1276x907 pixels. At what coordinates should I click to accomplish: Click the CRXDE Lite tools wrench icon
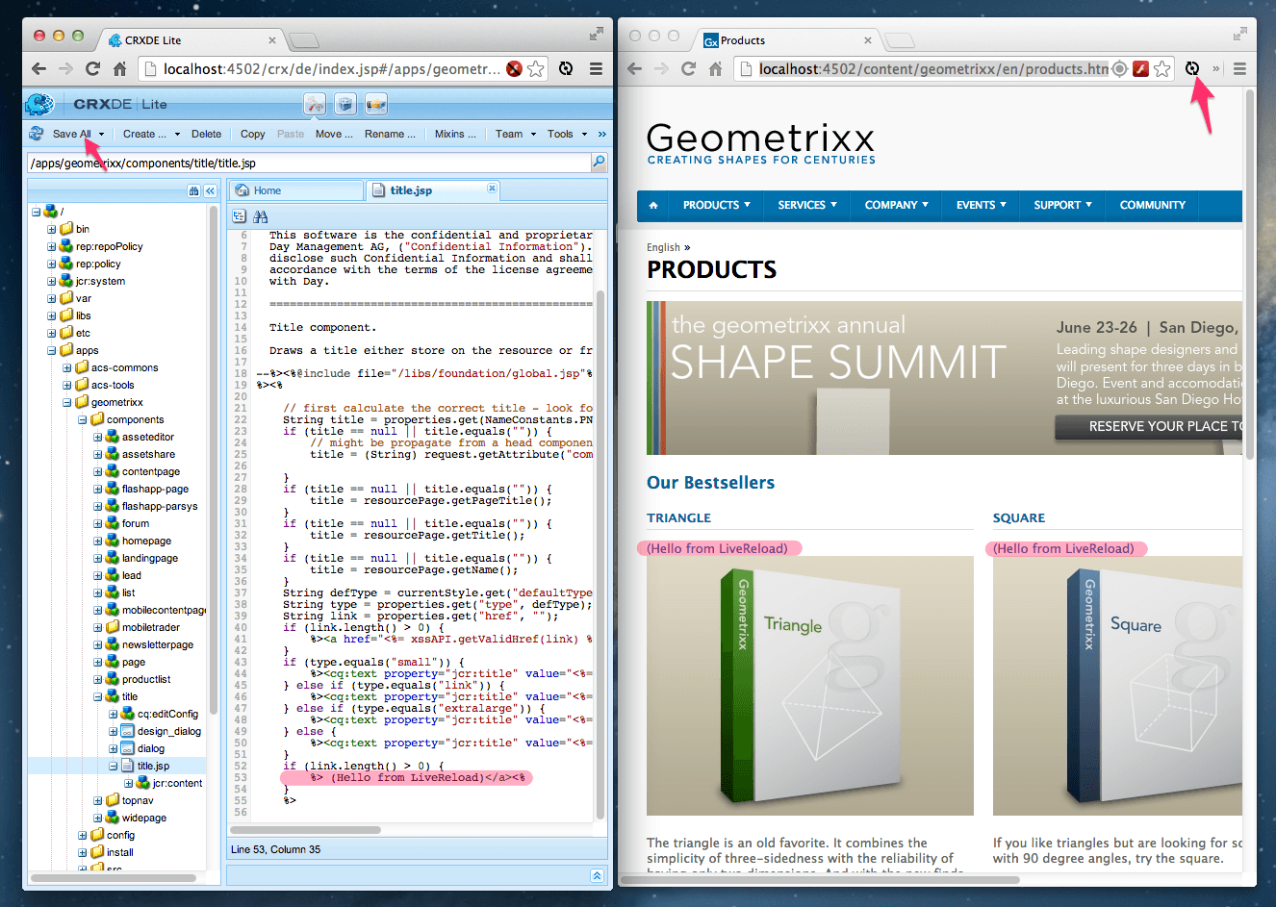click(x=315, y=104)
